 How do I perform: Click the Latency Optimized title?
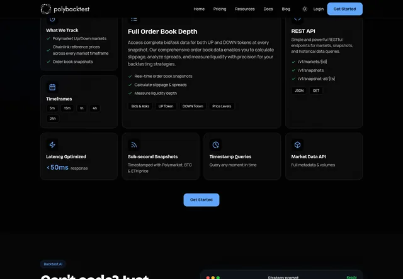point(66,156)
